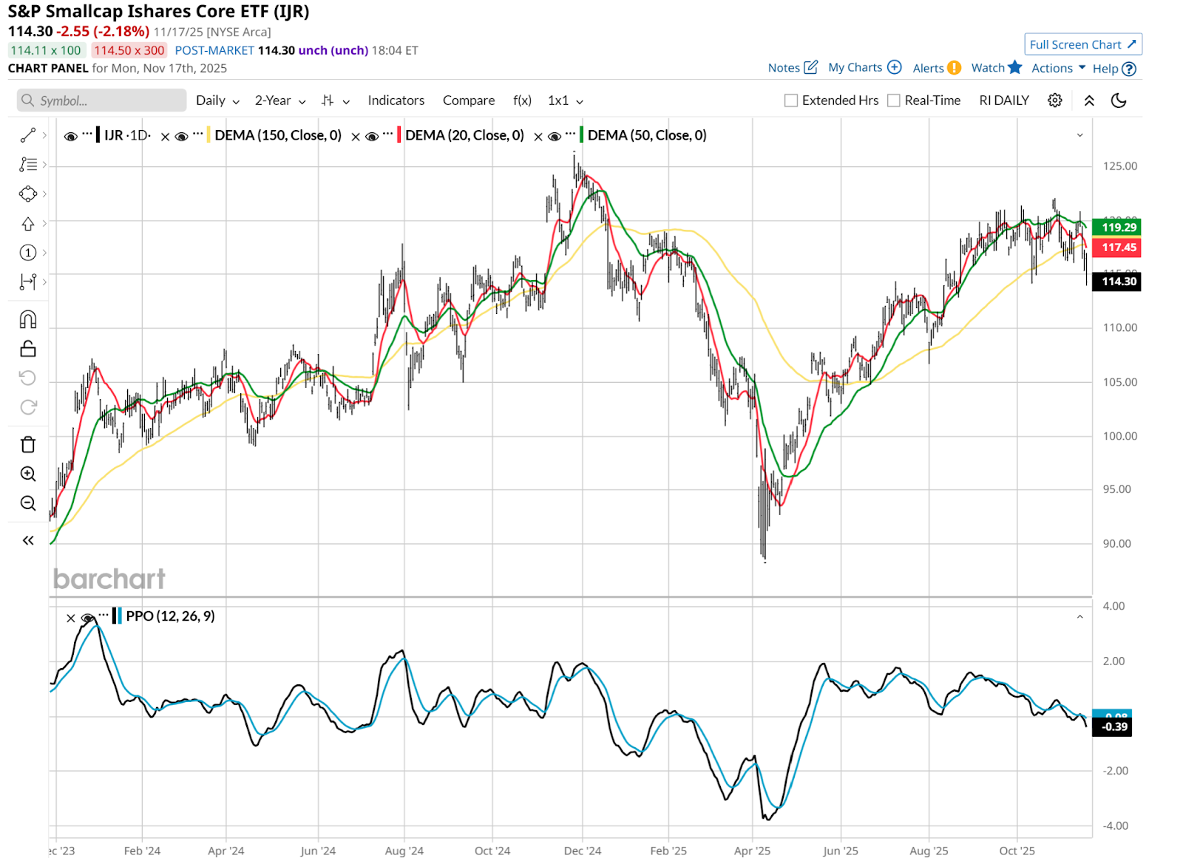This screenshot has width=1183, height=858.
Task: Expand the 1x1 grid layout dropdown
Action: (x=565, y=101)
